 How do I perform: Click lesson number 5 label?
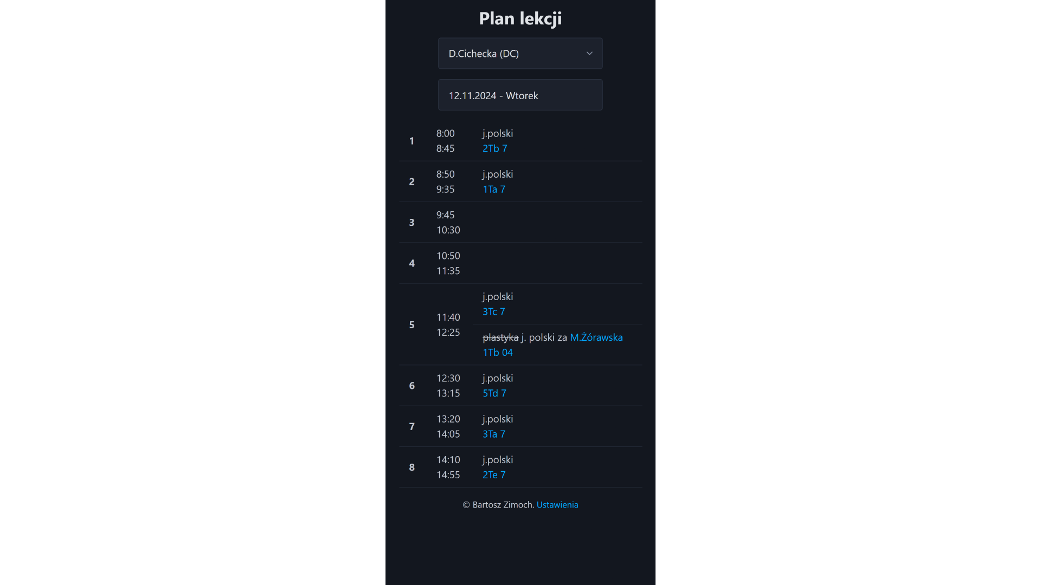(x=412, y=324)
